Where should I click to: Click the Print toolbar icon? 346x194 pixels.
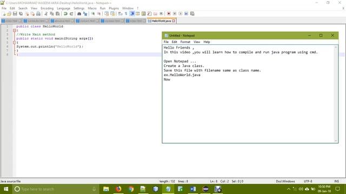pos(38,13)
